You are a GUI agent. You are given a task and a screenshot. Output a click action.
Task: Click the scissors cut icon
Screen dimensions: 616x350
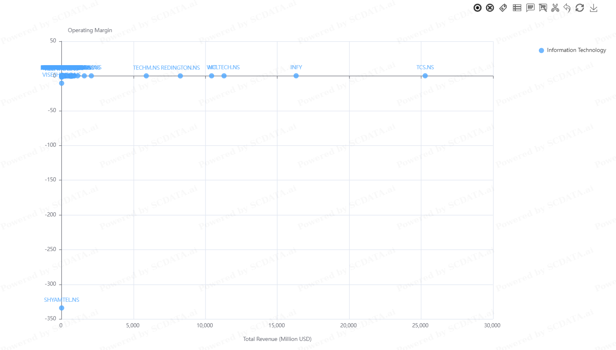tap(555, 8)
